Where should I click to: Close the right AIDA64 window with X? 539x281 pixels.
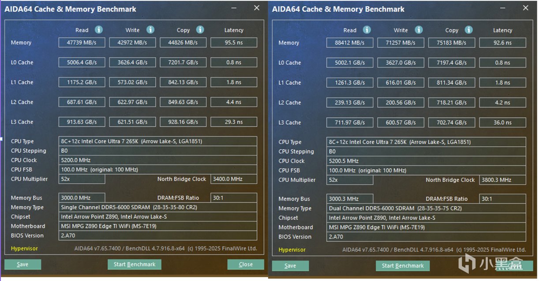[x=525, y=8]
